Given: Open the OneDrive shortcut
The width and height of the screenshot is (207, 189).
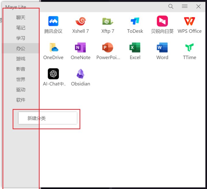Looking at the screenshot, I should pyautogui.click(x=53, y=48).
